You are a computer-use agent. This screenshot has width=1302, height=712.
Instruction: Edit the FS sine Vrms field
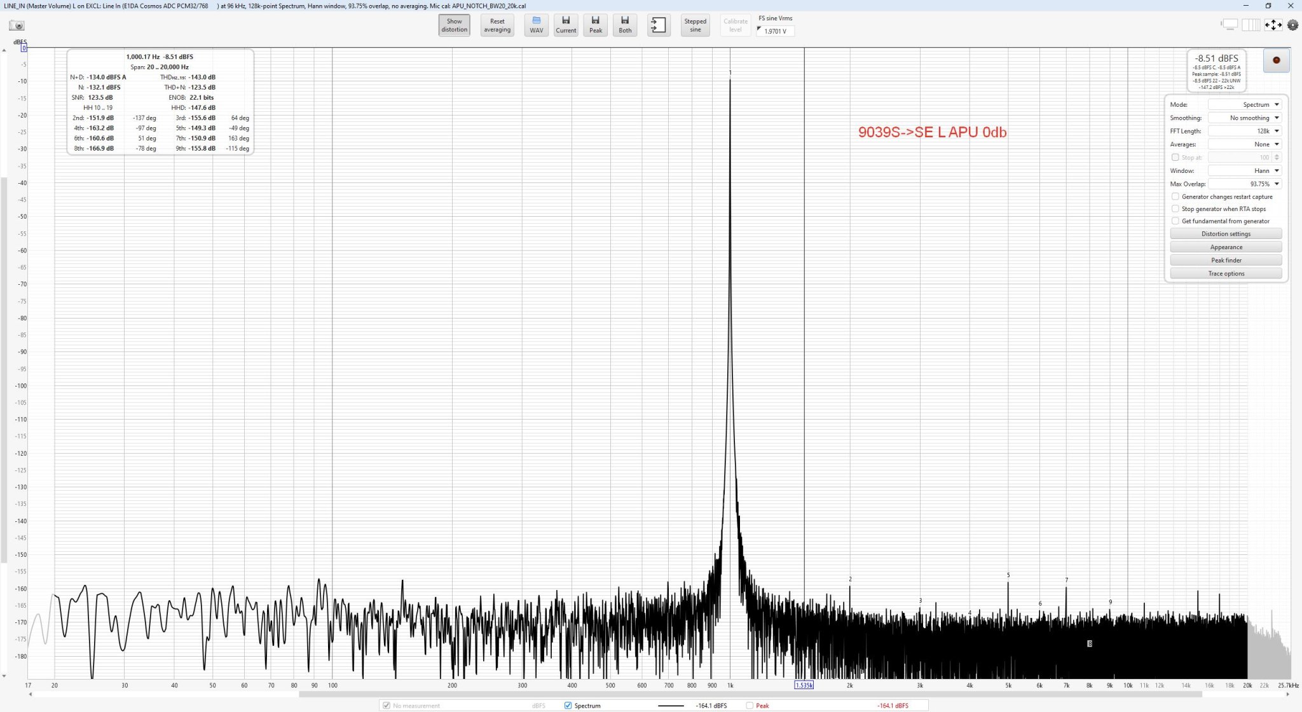776,31
